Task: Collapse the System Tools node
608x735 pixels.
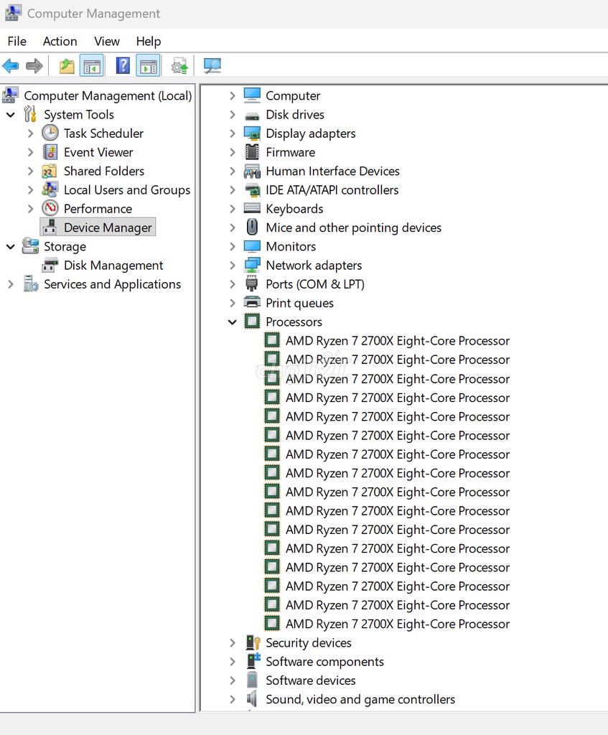Action: click(x=10, y=115)
